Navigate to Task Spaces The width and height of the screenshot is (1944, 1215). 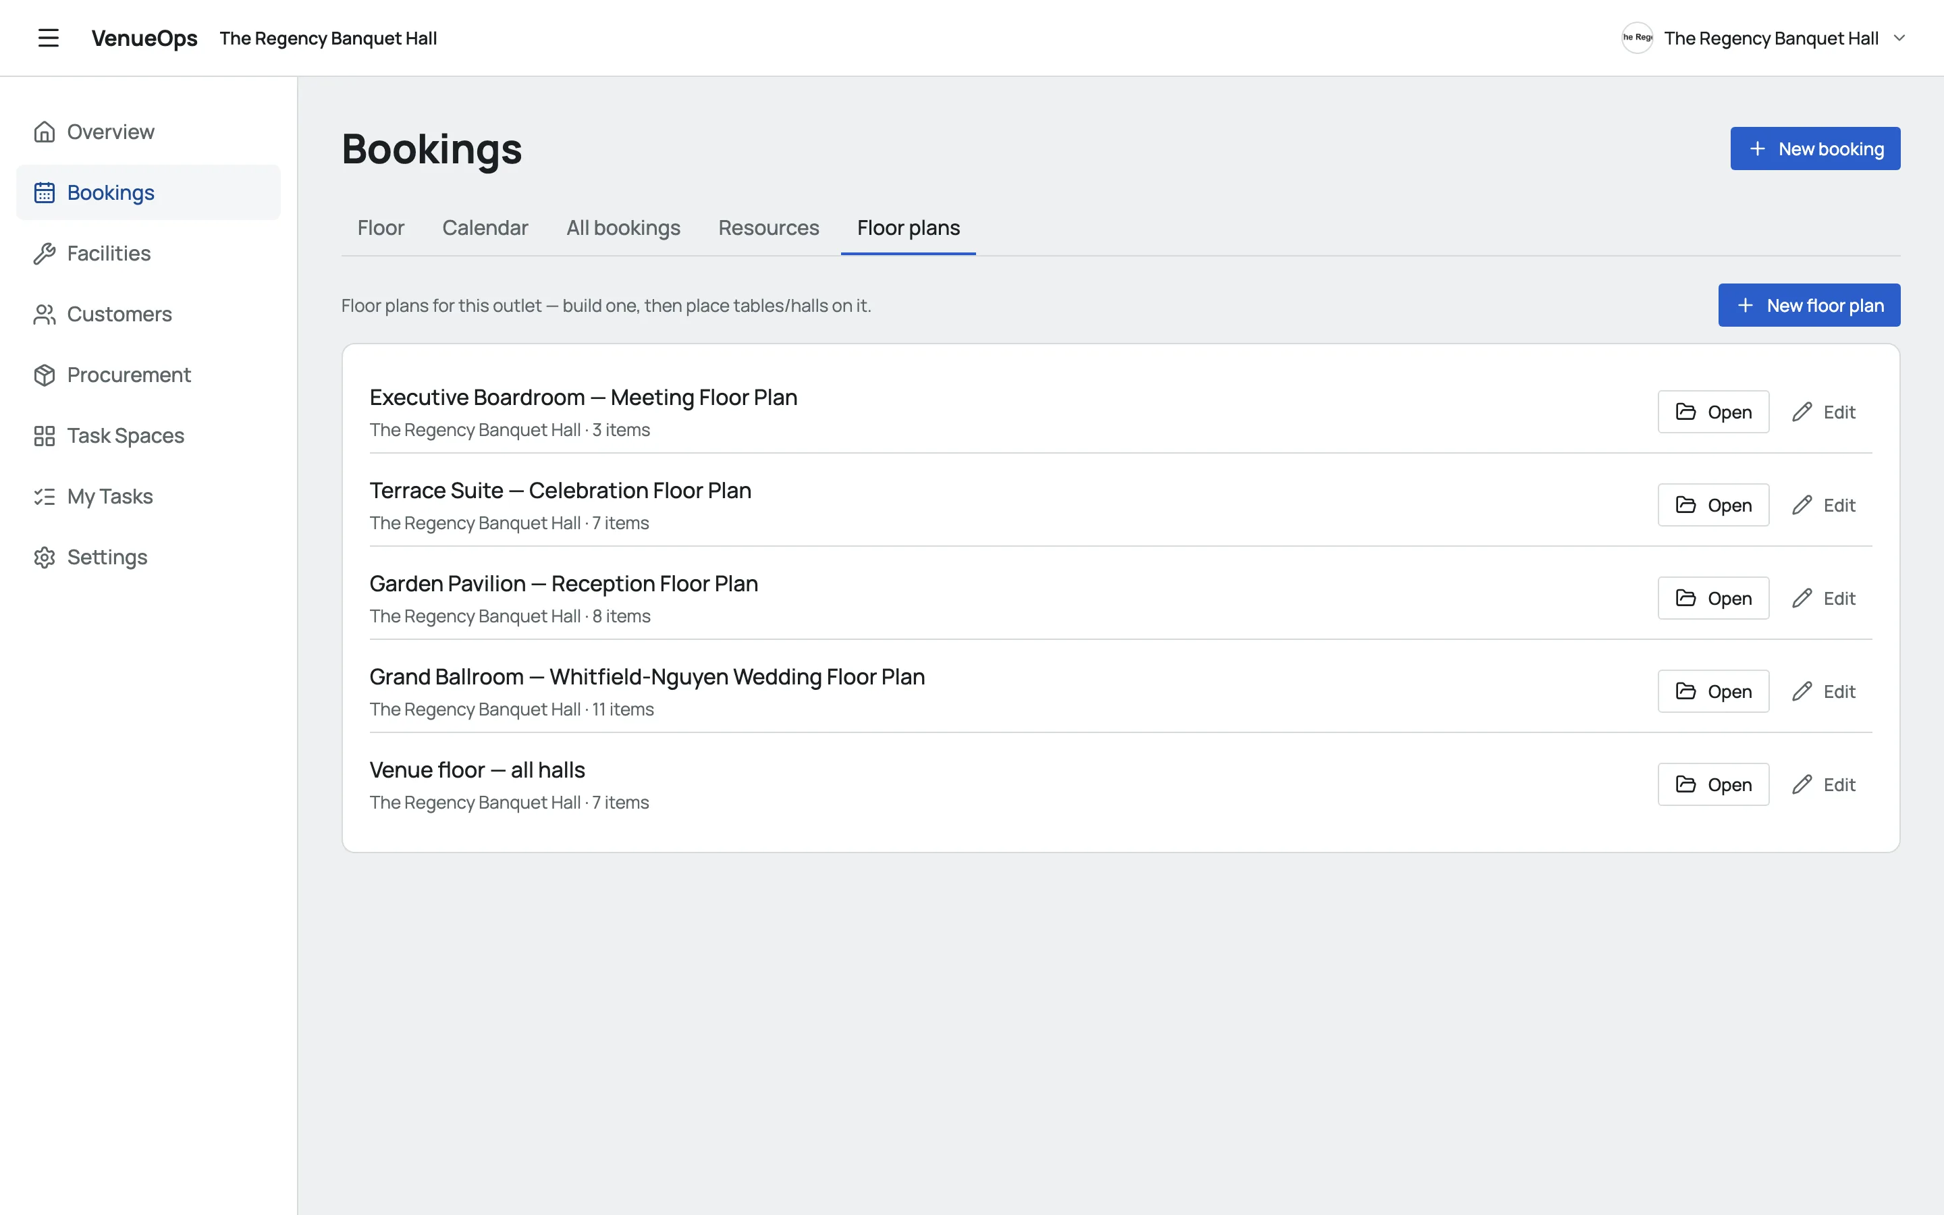point(148,435)
